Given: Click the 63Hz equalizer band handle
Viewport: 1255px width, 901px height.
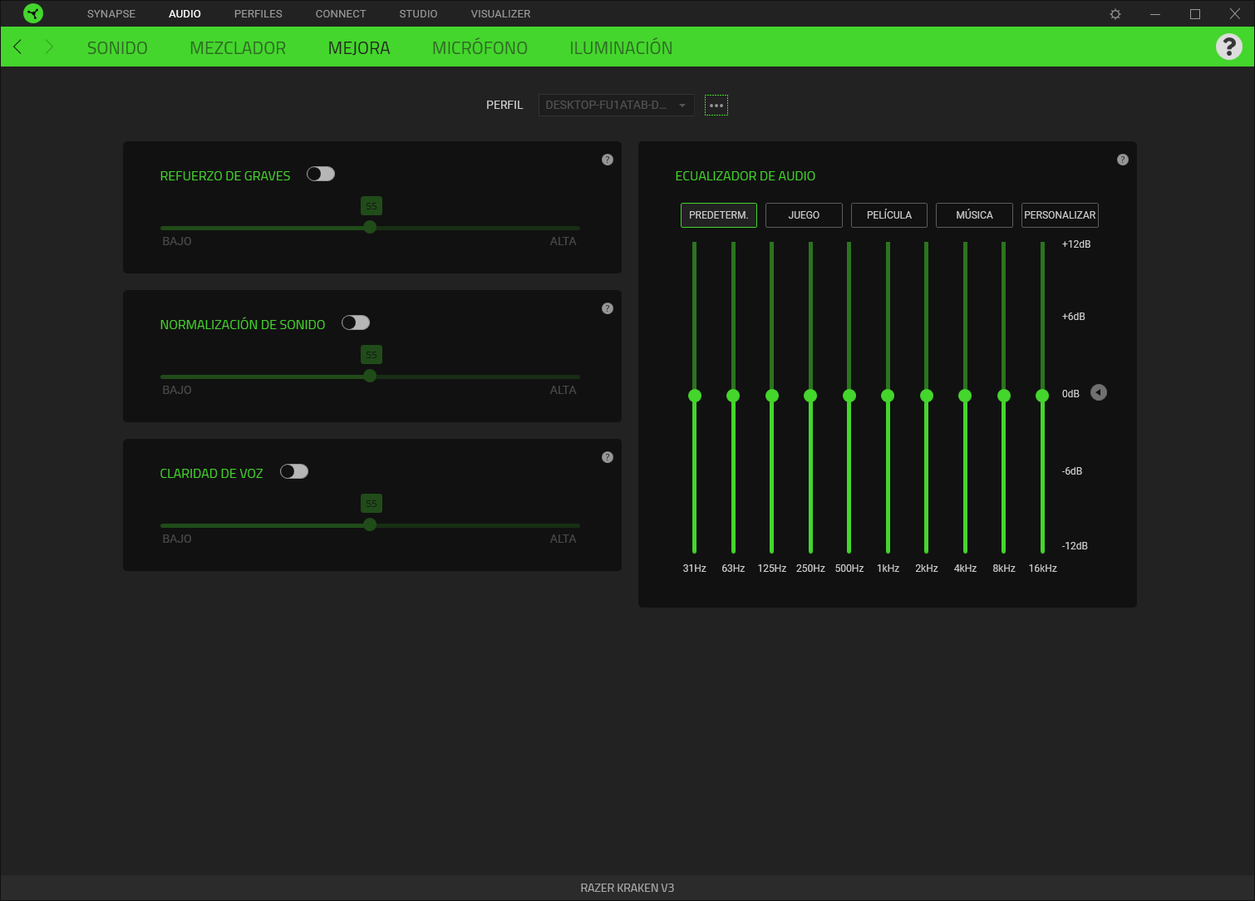Looking at the screenshot, I should click(x=733, y=396).
